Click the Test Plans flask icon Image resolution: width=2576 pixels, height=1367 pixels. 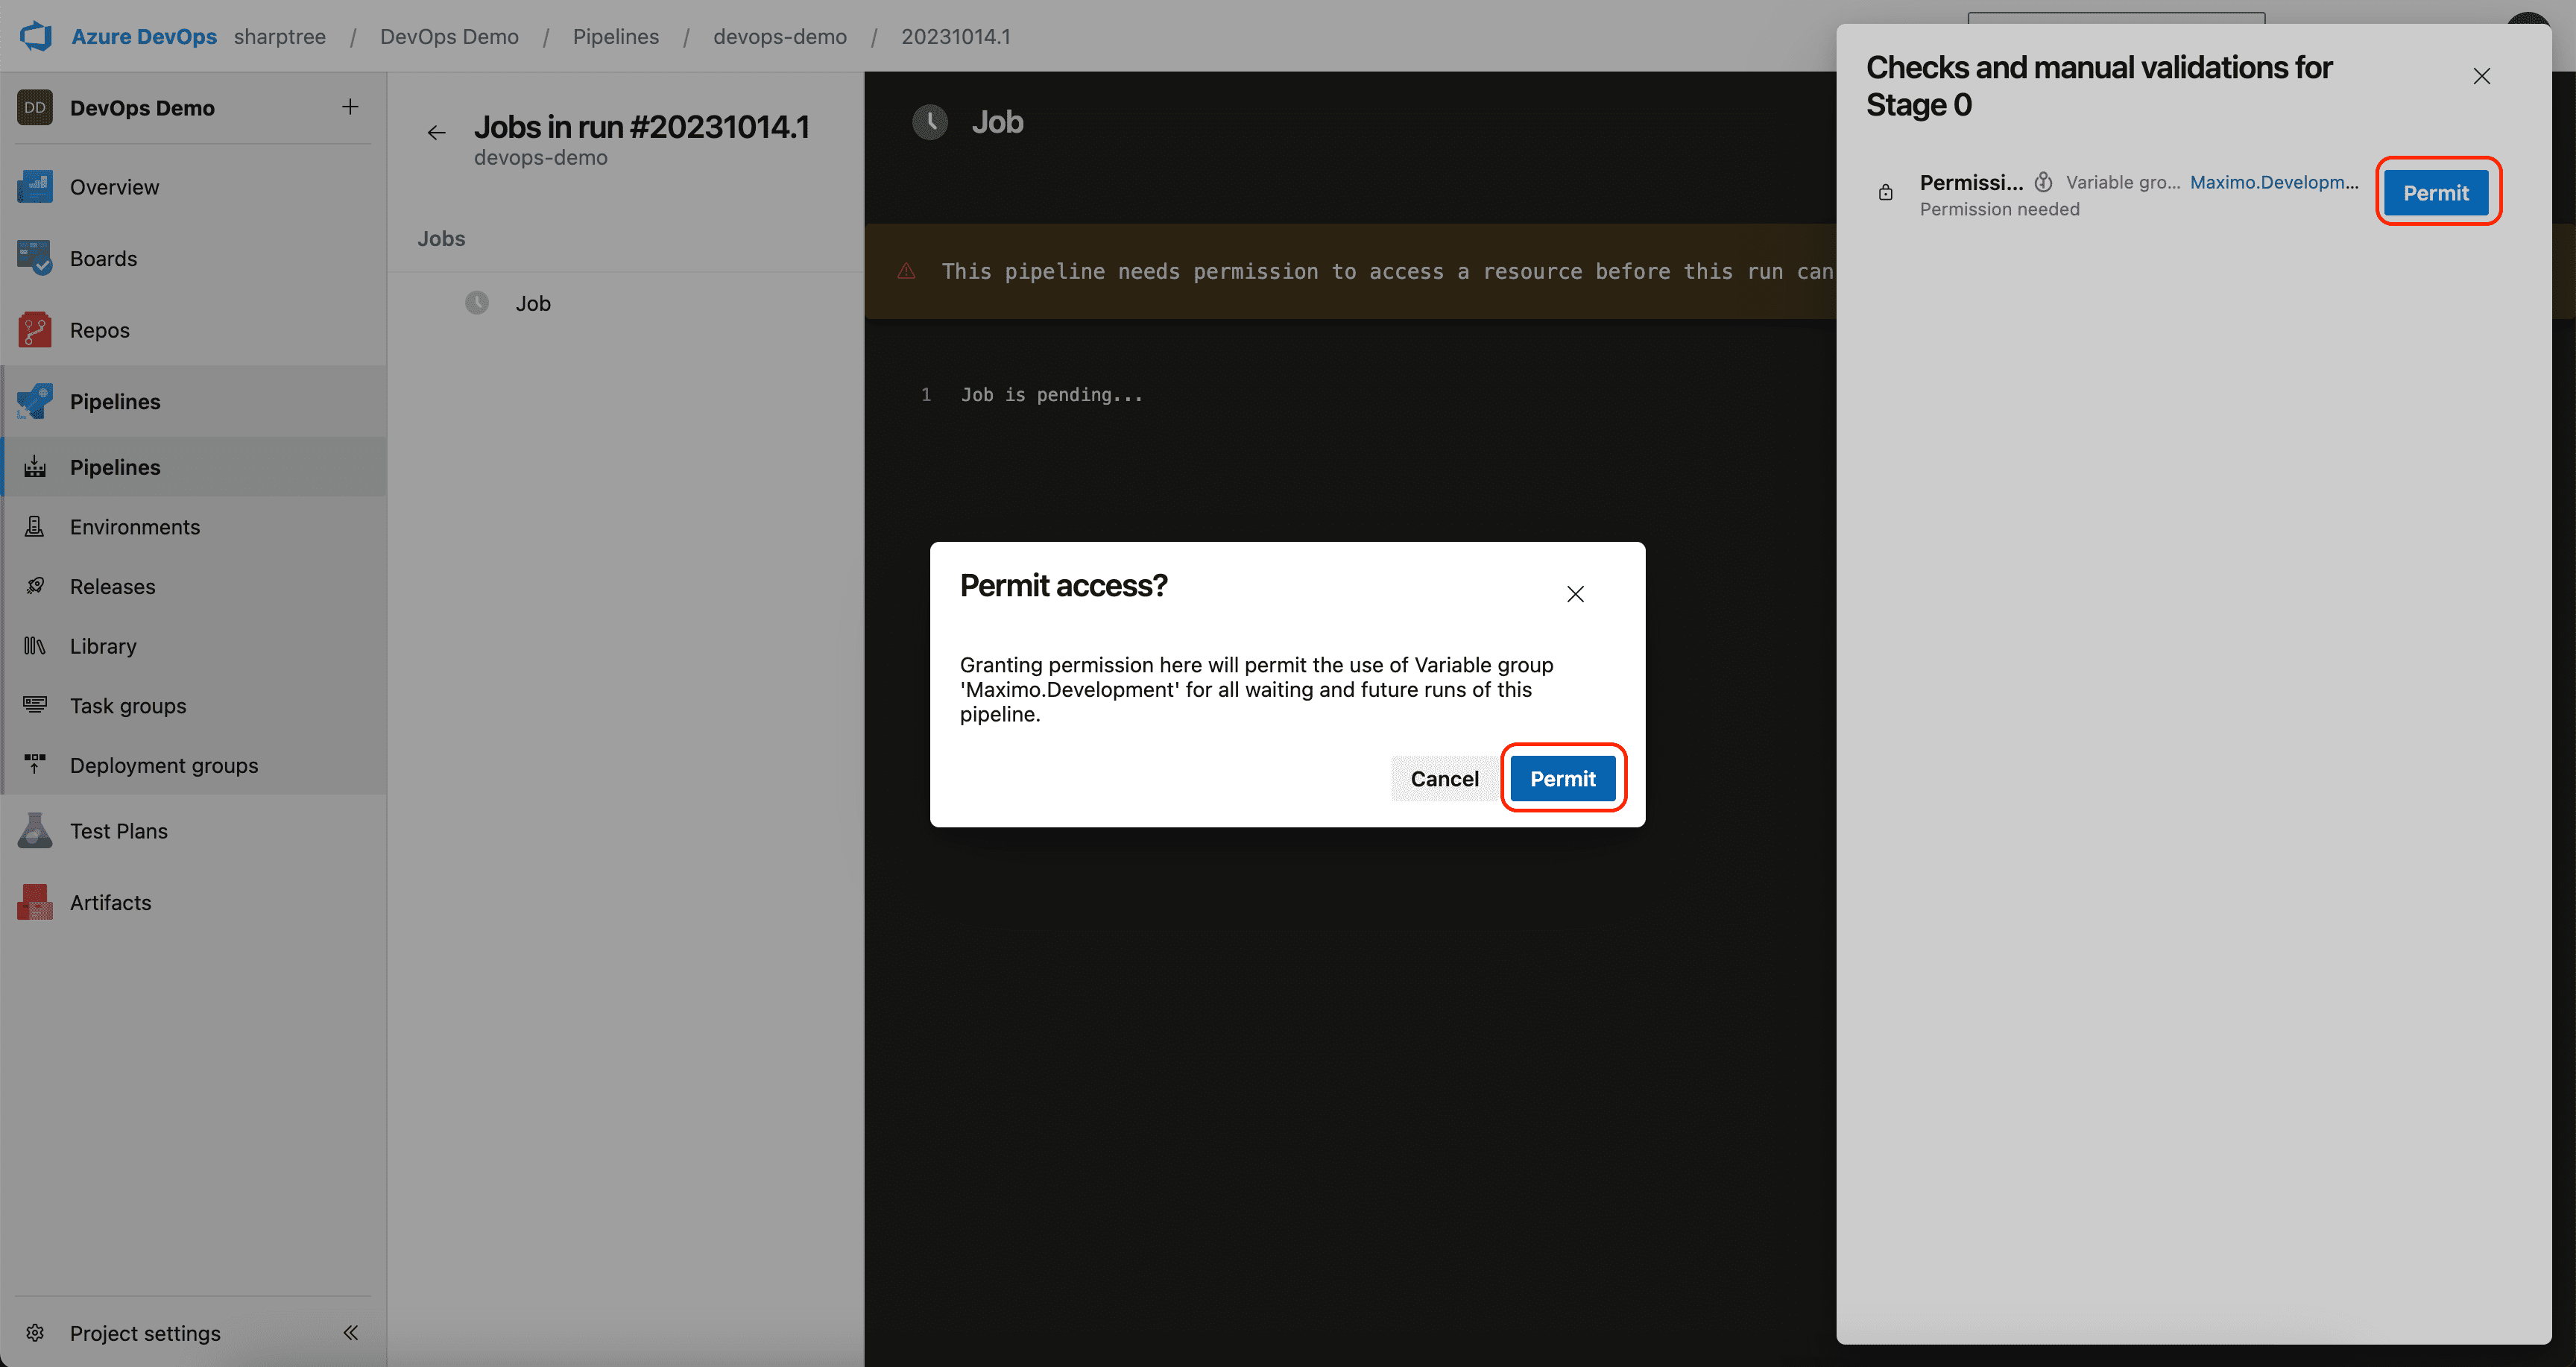35,830
